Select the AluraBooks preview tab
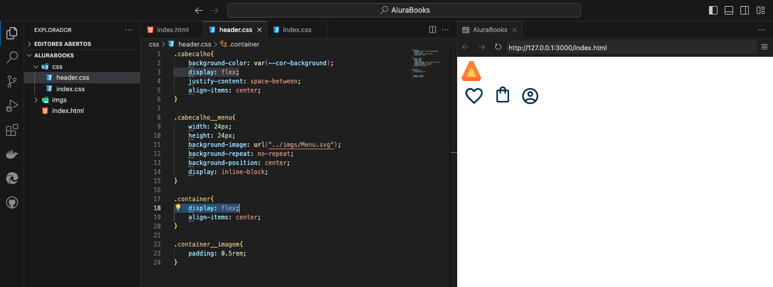773x287 pixels. point(489,30)
